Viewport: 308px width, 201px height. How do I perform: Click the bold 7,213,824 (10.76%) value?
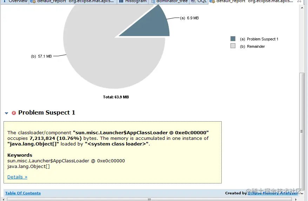click(55, 138)
